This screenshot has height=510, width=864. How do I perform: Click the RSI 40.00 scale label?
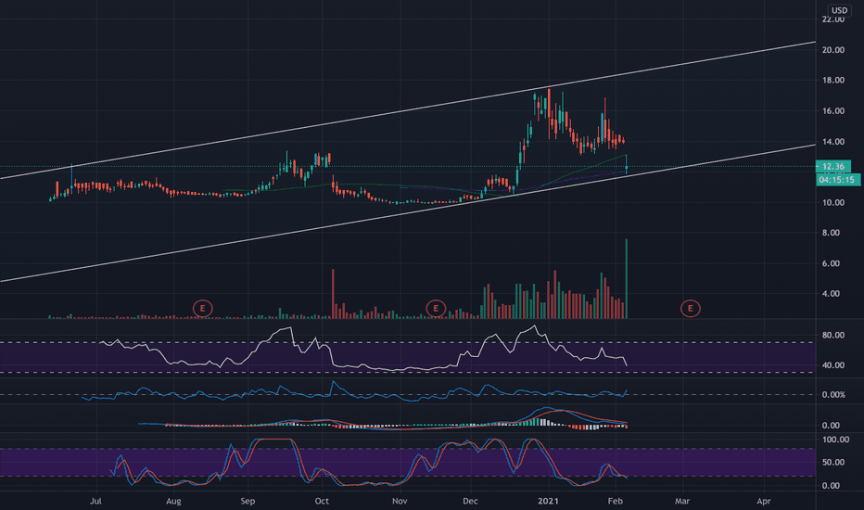click(833, 365)
